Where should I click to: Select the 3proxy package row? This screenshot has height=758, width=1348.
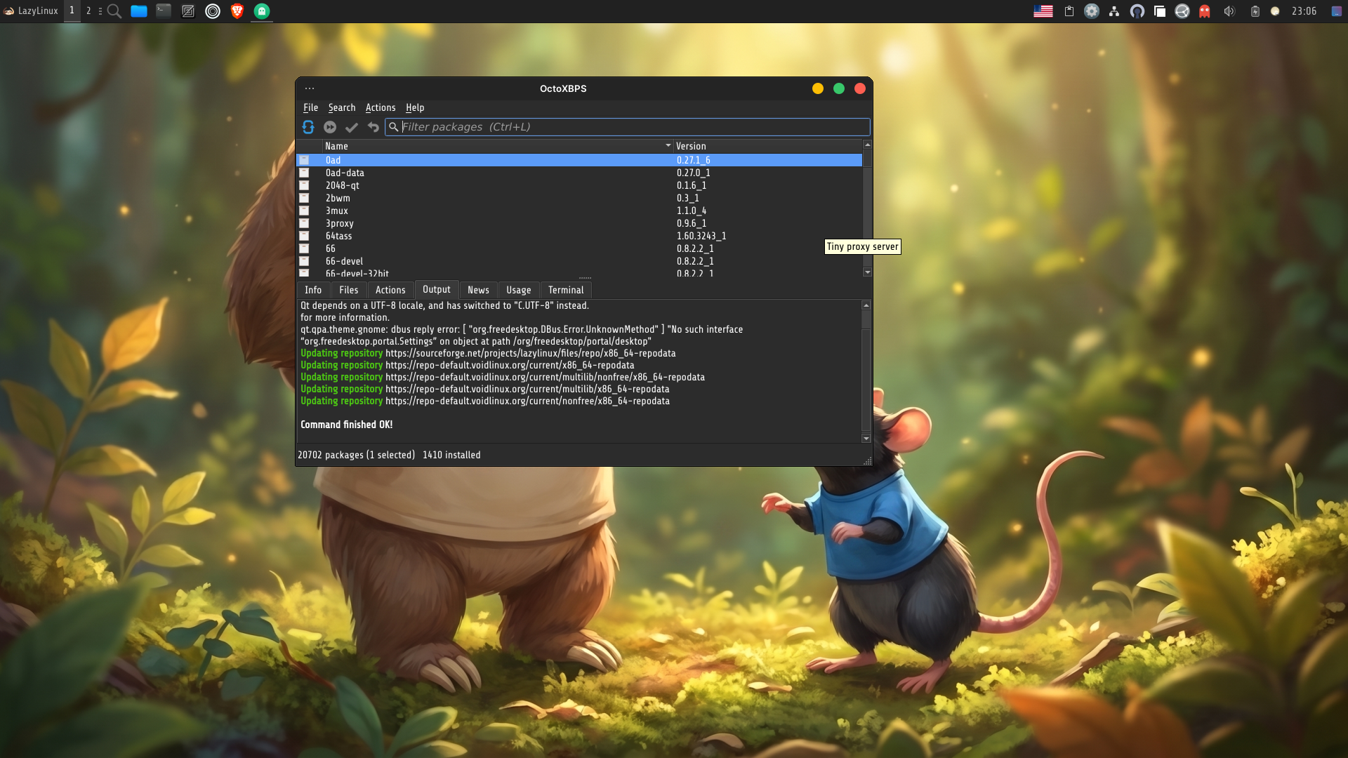point(579,223)
